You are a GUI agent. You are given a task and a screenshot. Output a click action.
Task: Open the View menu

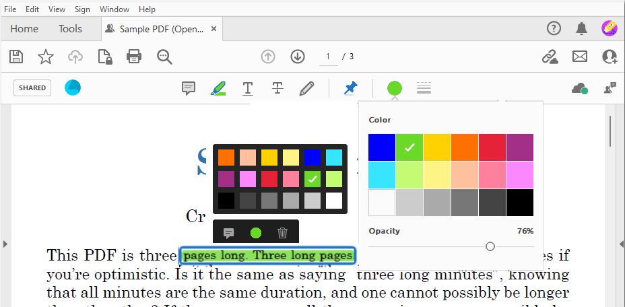point(57,9)
